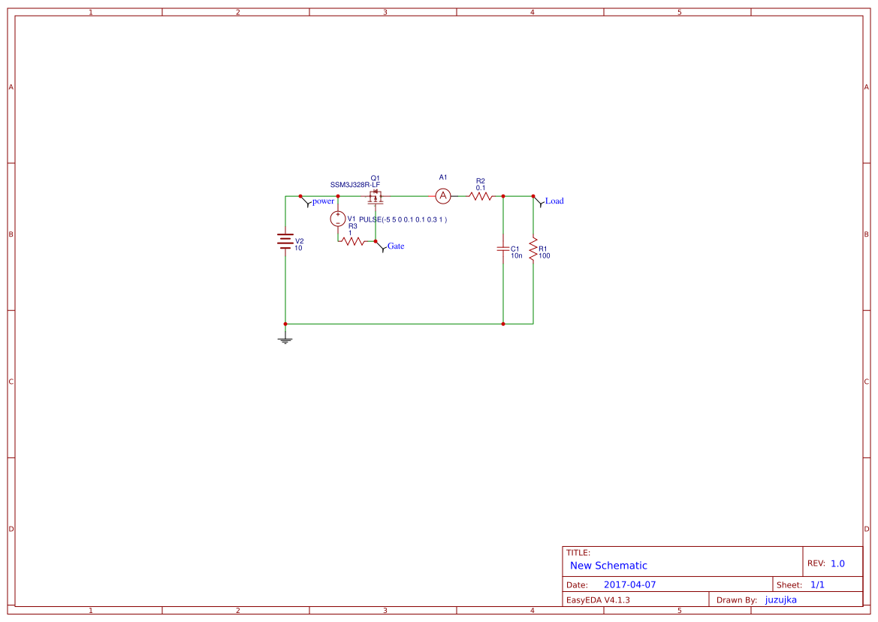Click the juzujka drawn-by name

pos(780,599)
